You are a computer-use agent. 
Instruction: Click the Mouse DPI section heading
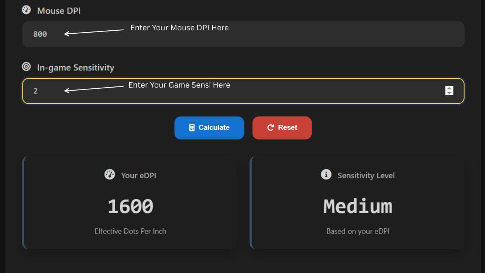58,11
